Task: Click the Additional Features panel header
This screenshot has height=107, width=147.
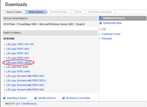Action: 123,18
